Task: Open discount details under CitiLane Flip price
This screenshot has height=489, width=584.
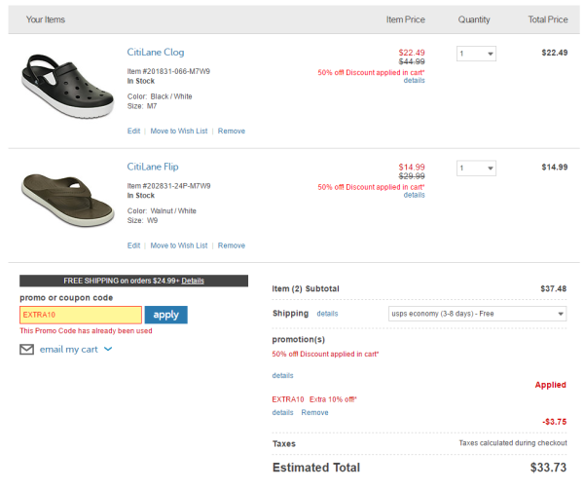Action: point(415,195)
